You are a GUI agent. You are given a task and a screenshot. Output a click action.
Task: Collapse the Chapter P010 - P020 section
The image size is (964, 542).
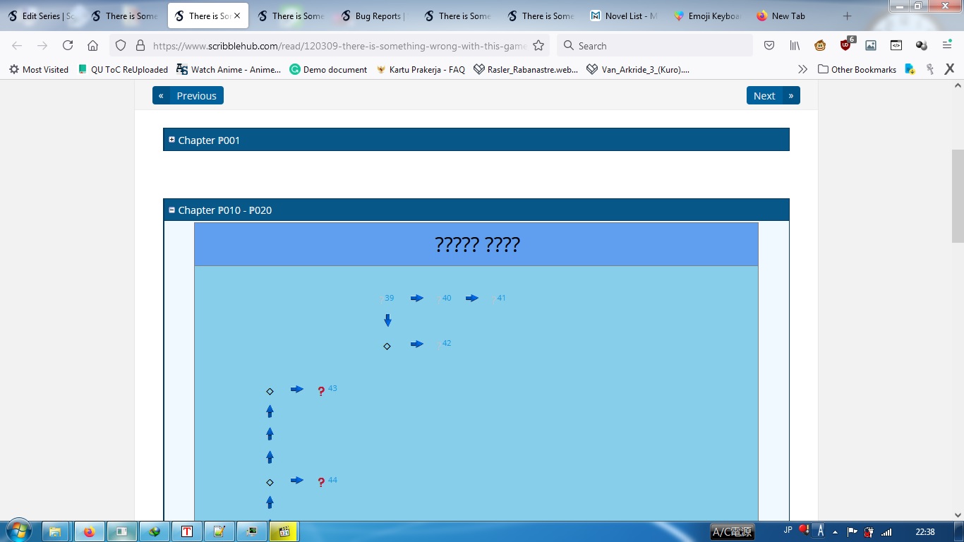tap(171, 210)
